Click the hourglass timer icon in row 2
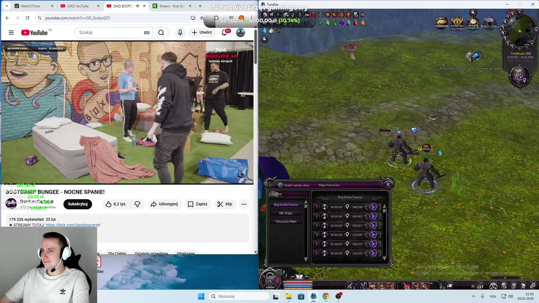539x303 pixels. pos(325,216)
